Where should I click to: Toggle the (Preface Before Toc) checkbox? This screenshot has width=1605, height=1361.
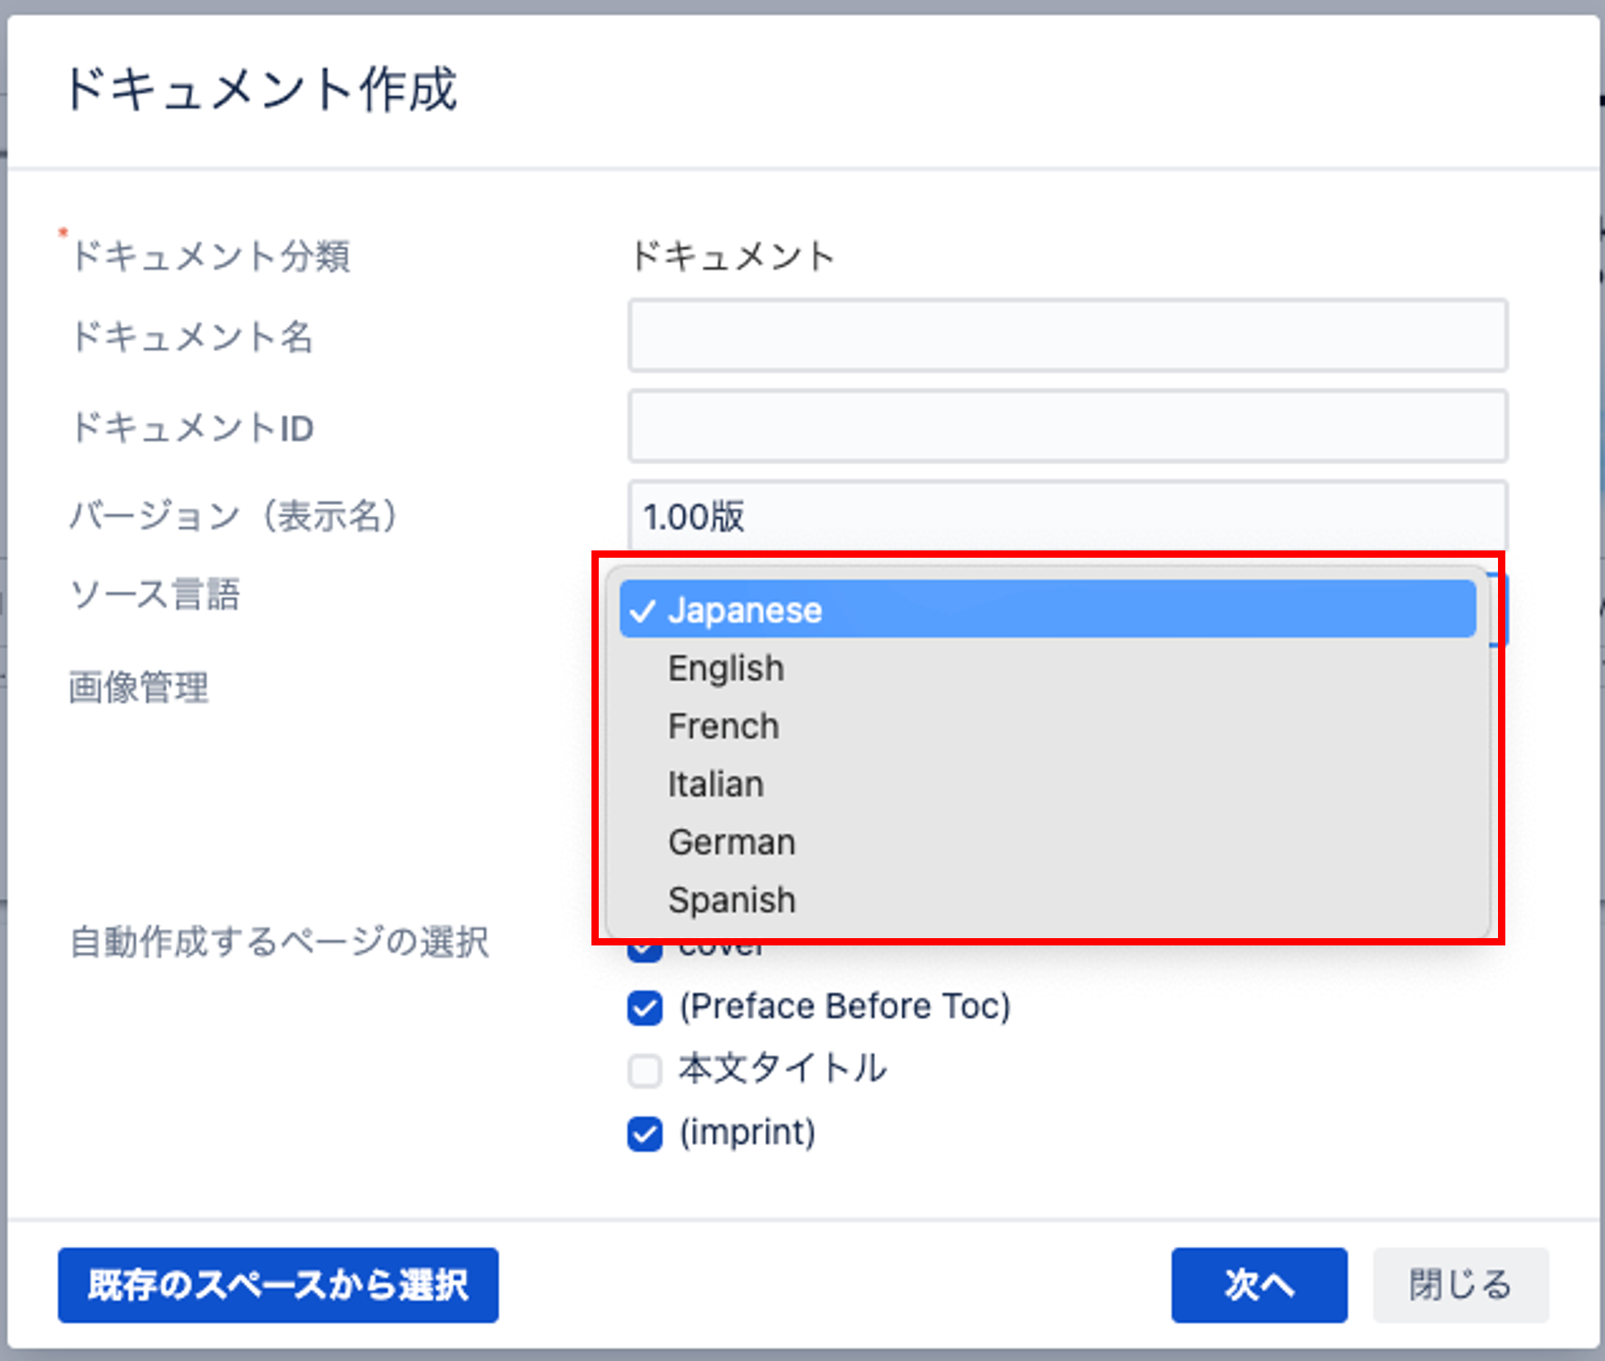(x=644, y=1008)
